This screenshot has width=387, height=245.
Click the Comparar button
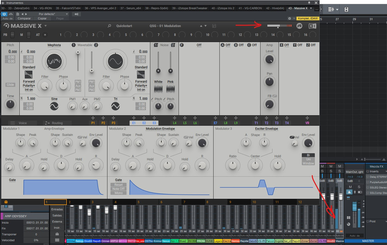24,18
